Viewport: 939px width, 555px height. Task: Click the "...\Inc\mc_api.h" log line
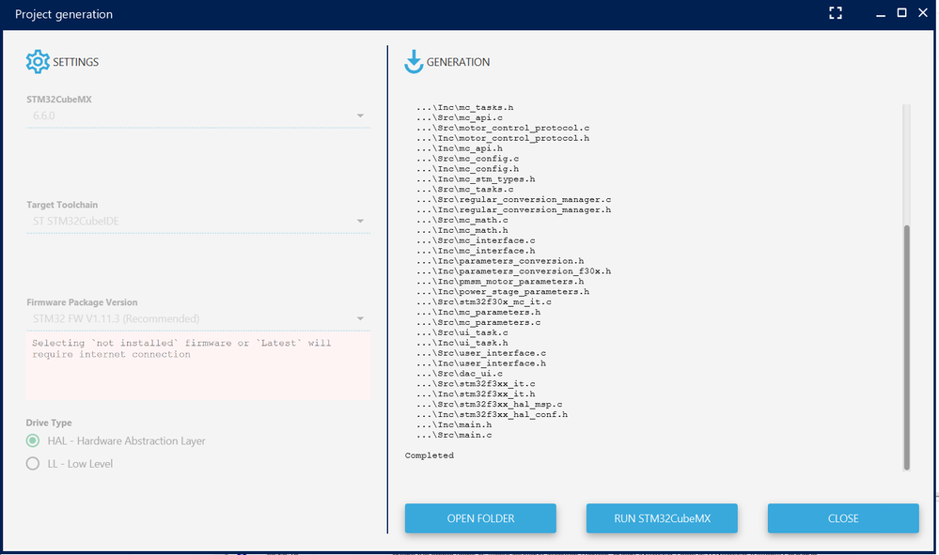(x=460, y=148)
